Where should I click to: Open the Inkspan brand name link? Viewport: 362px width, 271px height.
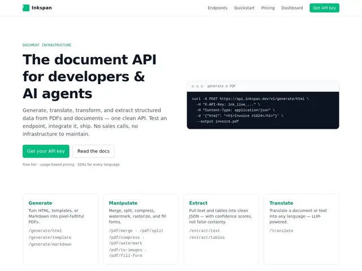[x=41, y=8]
